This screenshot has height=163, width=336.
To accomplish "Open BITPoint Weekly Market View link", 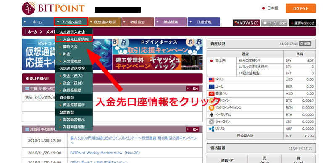I will point(105,153).
